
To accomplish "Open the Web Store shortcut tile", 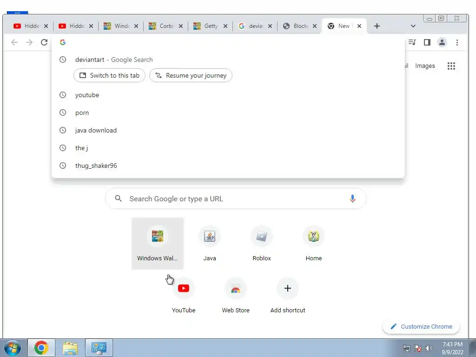I will click(236, 295).
